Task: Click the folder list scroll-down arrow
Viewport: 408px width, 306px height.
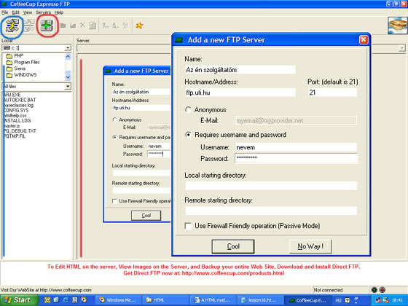Action: [x=68, y=77]
